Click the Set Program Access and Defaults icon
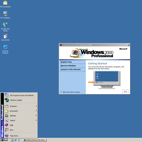 tap(7, 95)
